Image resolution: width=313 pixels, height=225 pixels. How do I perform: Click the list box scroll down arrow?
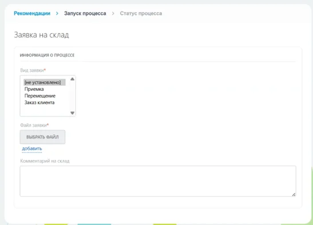click(73, 113)
